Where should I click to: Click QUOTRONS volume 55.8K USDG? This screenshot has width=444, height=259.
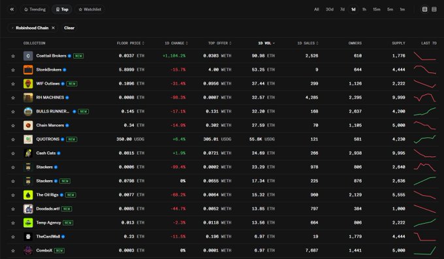262,139
